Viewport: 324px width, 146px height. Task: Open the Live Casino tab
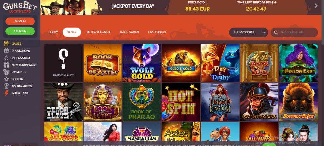coord(157,32)
